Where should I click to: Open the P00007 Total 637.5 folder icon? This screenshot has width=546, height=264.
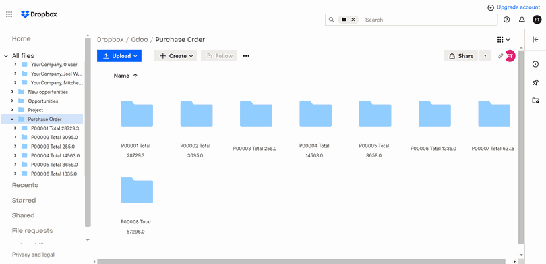494,113
